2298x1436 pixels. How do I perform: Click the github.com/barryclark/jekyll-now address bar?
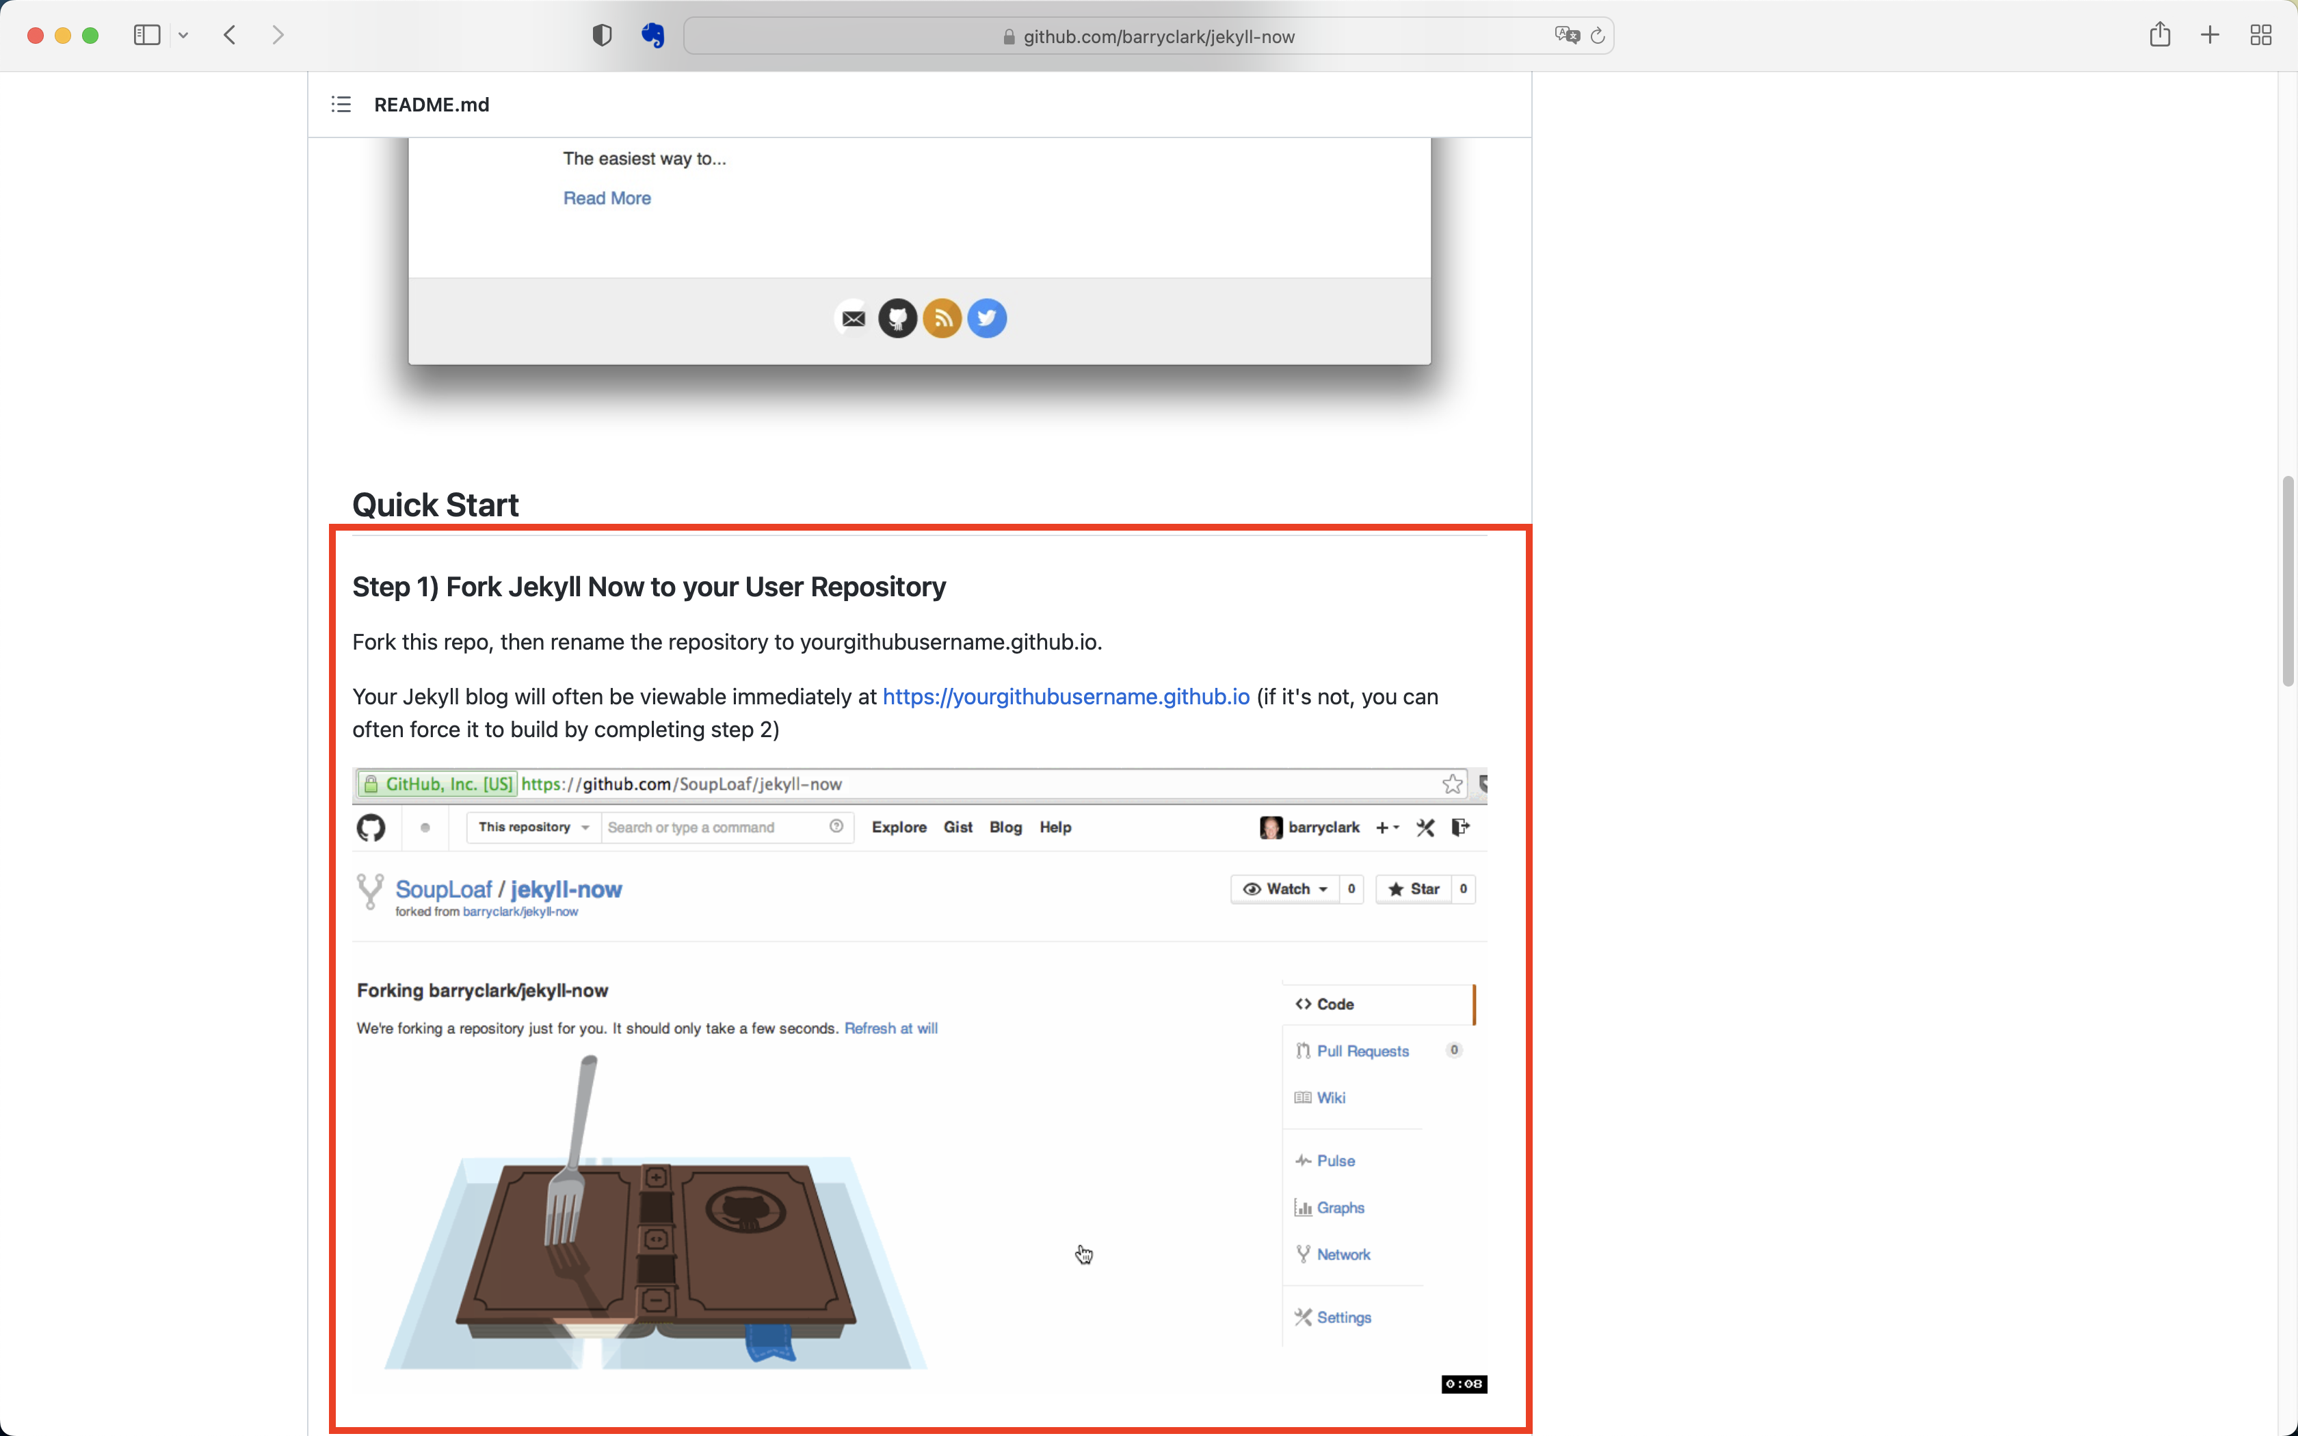click(1149, 36)
